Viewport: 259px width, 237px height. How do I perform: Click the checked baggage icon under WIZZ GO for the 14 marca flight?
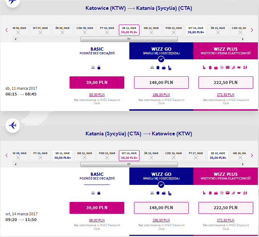(164, 193)
